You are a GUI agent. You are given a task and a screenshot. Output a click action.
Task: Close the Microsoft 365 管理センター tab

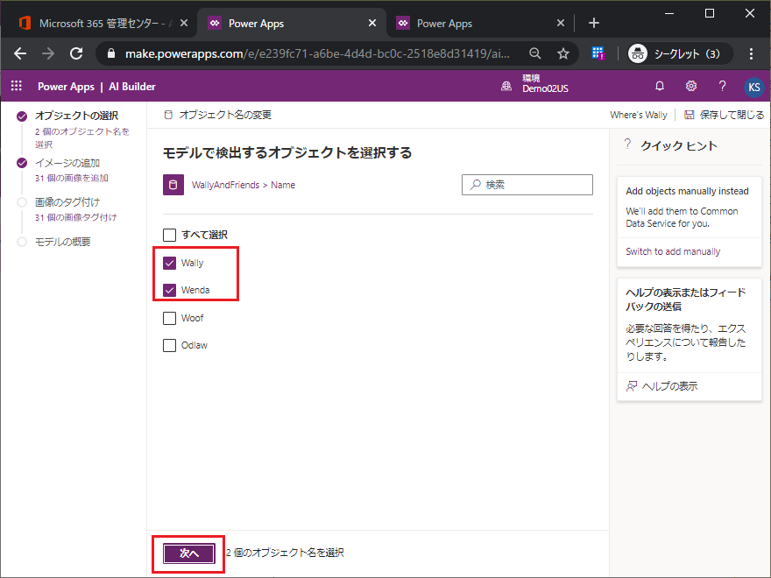pyautogui.click(x=183, y=23)
